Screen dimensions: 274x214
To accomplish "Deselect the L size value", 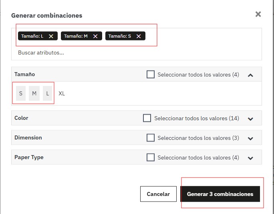I will pos(48,93).
